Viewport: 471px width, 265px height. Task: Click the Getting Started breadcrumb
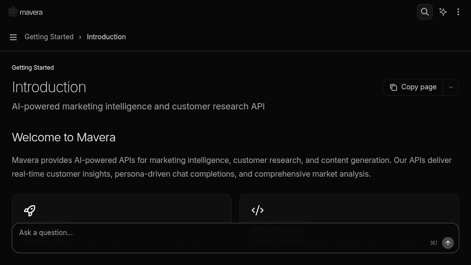49,37
